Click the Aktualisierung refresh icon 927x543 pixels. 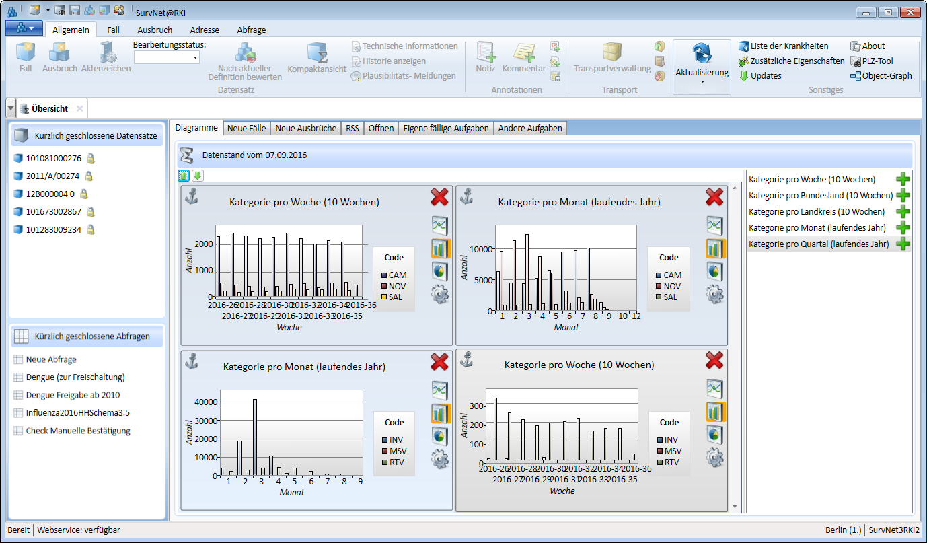[x=702, y=54]
